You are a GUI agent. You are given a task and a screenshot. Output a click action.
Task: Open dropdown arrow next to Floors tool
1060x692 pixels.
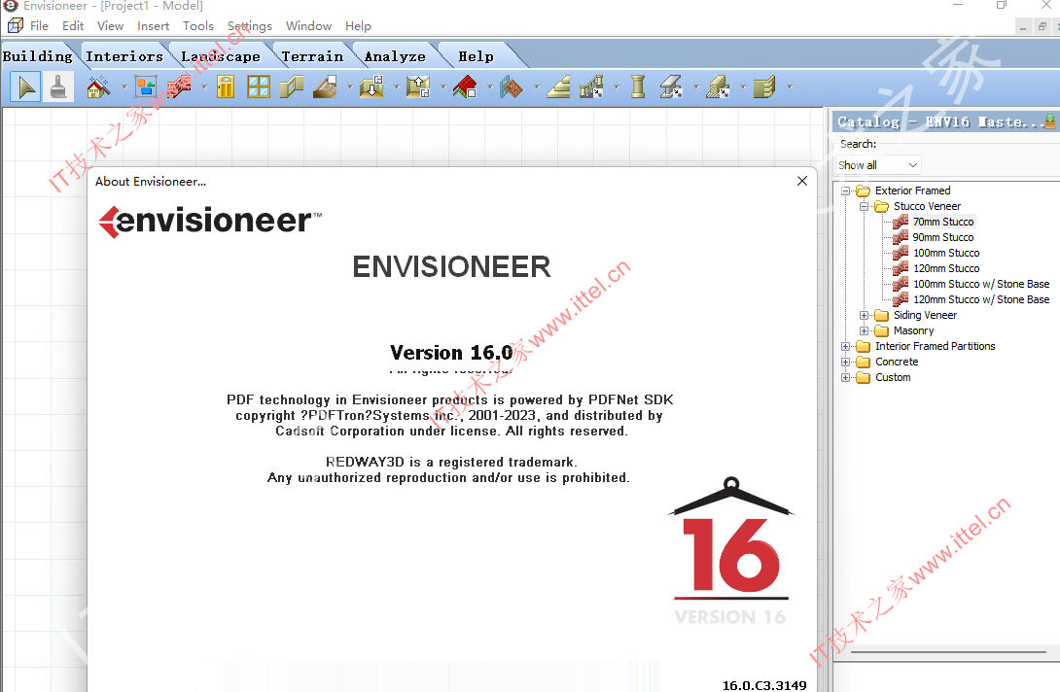(350, 87)
